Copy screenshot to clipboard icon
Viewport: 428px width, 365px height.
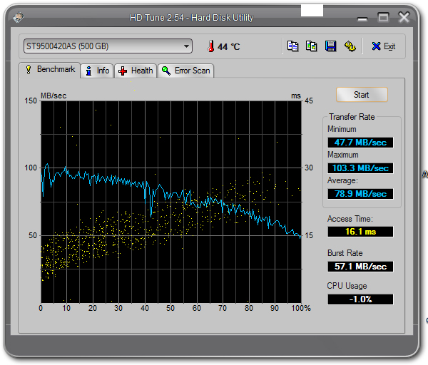coord(312,46)
